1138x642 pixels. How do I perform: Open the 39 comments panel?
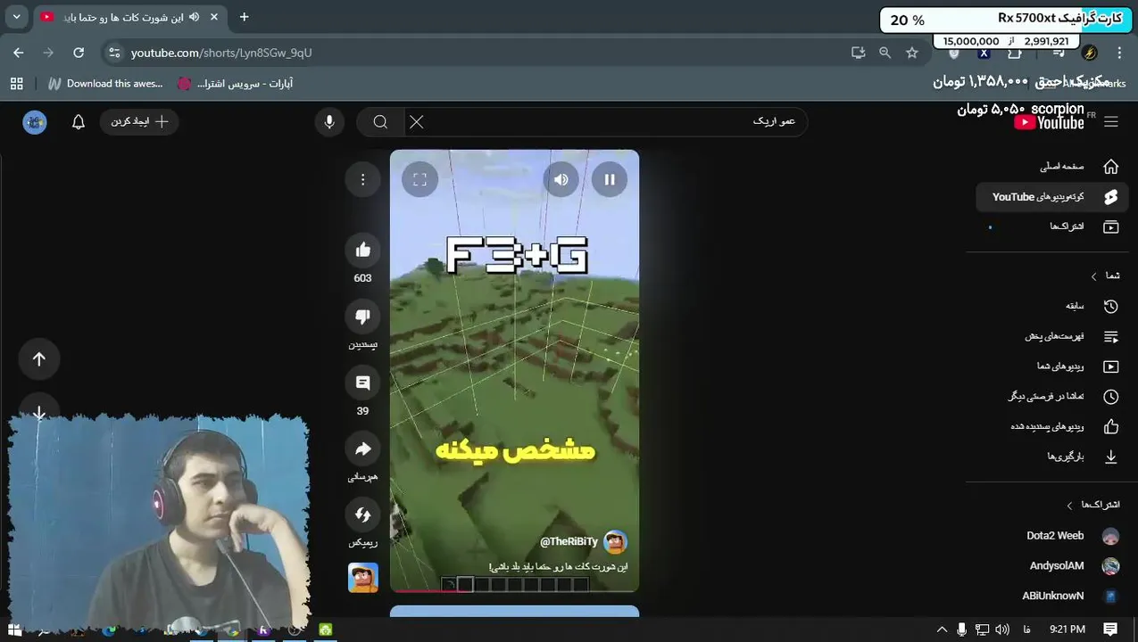coord(362,383)
